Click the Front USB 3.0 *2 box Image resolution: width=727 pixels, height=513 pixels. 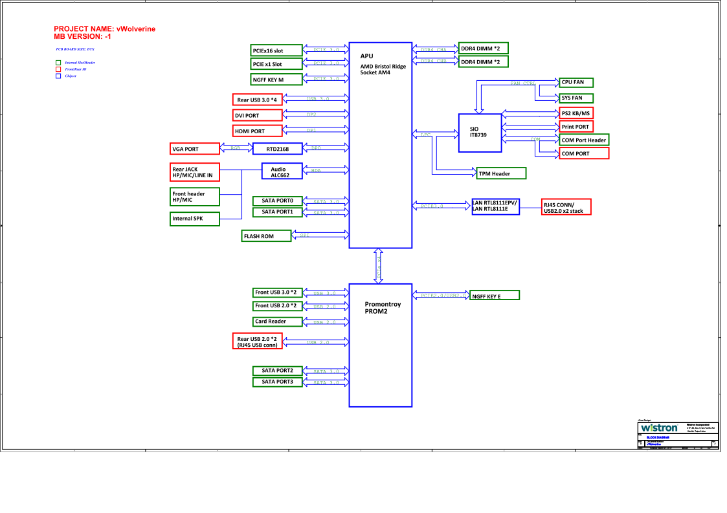(x=277, y=292)
